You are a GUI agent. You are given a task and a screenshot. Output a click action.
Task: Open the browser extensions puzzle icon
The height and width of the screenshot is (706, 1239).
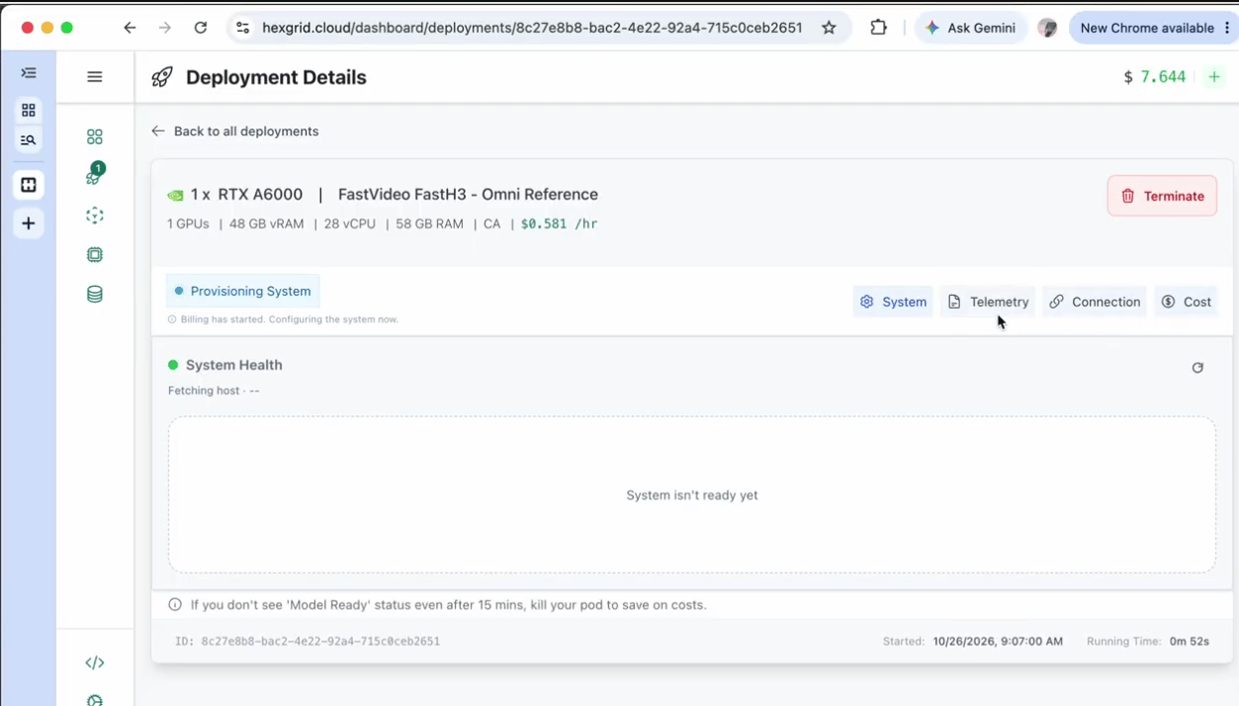(878, 28)
